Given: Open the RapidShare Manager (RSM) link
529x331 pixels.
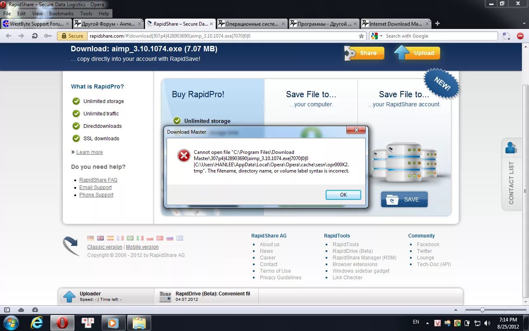Looking at the screenshot, I should point(365,258).
